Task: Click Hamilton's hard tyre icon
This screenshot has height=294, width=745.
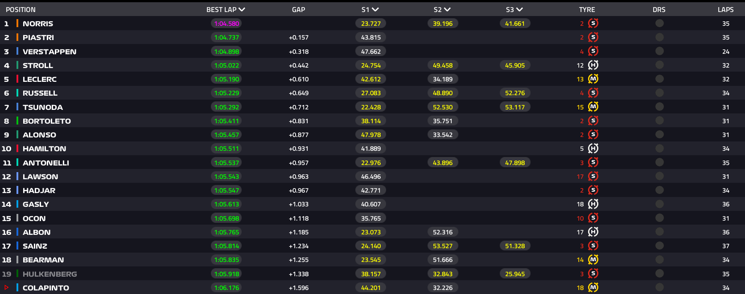Action: [x=593, y=149]
